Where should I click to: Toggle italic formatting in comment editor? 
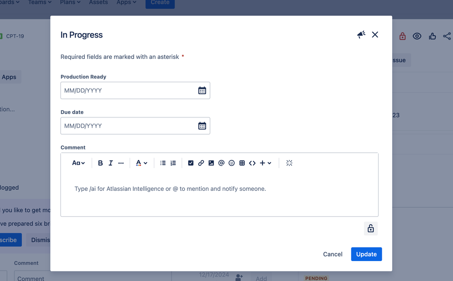click(110, 163)
